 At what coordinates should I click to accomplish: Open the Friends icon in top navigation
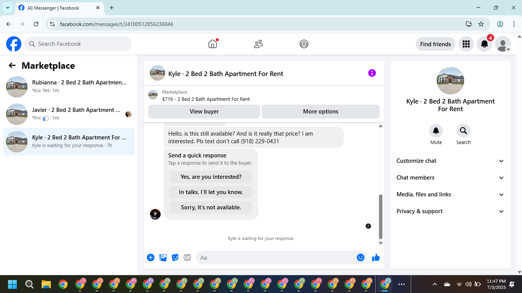259,44
